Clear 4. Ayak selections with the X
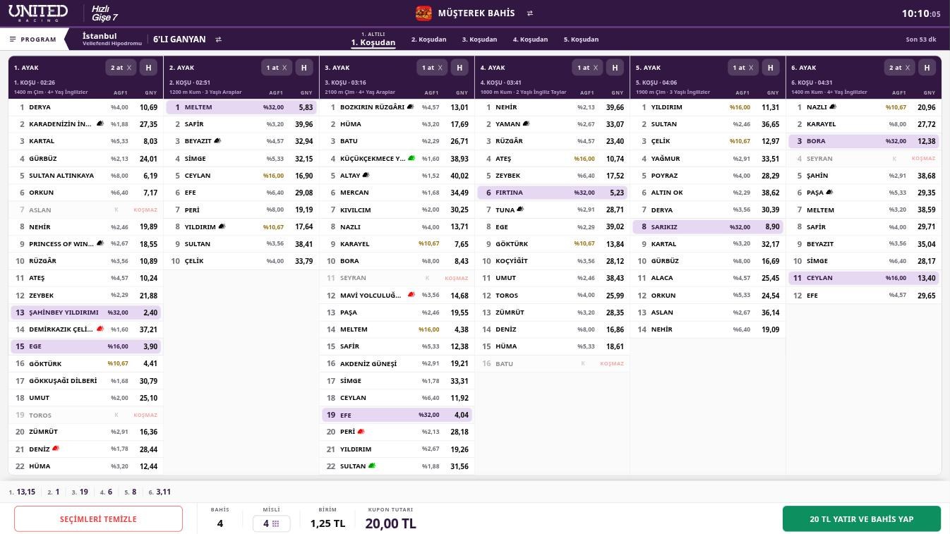950x534 pixels. tap(595, 68)
